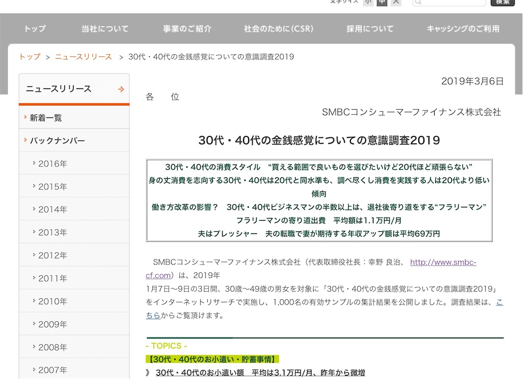Click the date 2019年3月6日
The image size is (523, 379).
click(x=472, y=81)
